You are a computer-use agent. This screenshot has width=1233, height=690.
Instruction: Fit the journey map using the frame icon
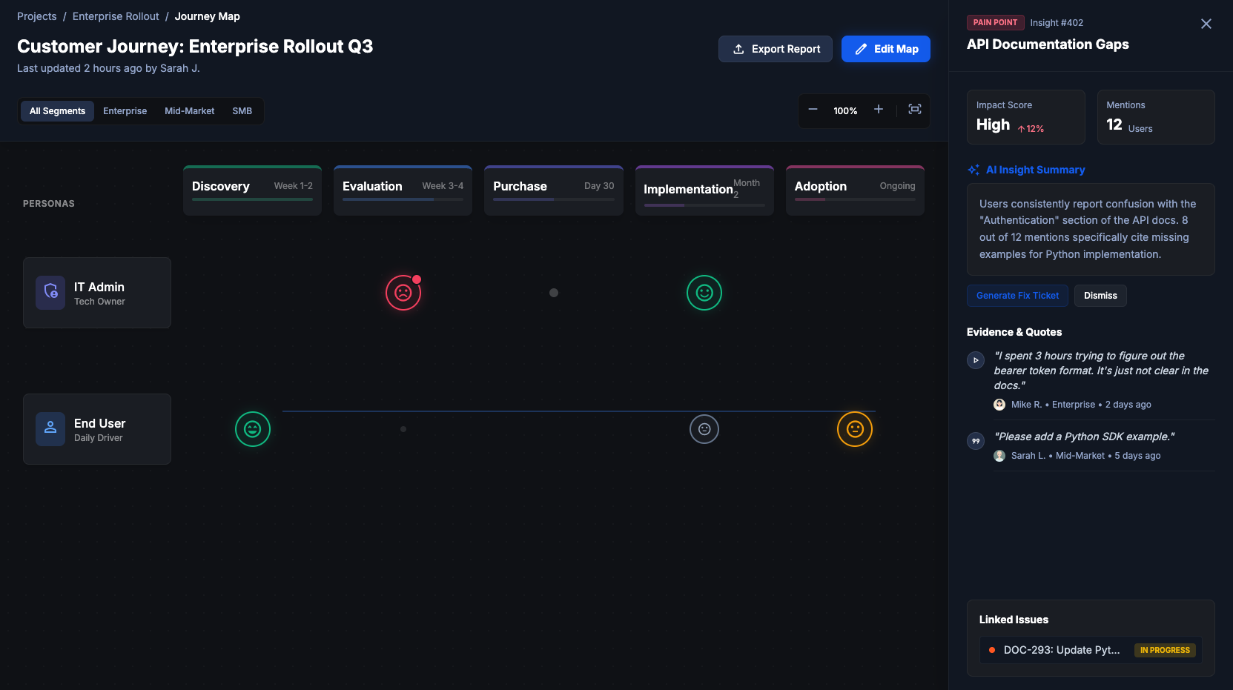coord(914,110)
